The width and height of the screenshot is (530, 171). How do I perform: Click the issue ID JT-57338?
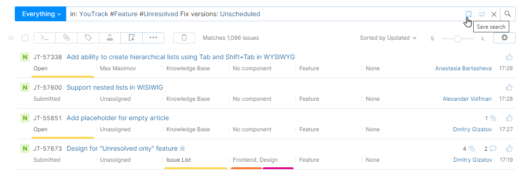pyautogui.click(x=48, y=57)
